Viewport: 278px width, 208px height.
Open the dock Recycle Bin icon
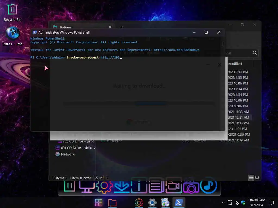69,186
